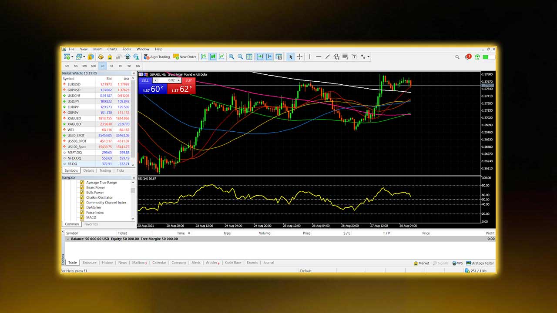Viewport: 557px width, 313px height.
Task: Toggle the chart shift from right edge
Action: coord(268,57)
